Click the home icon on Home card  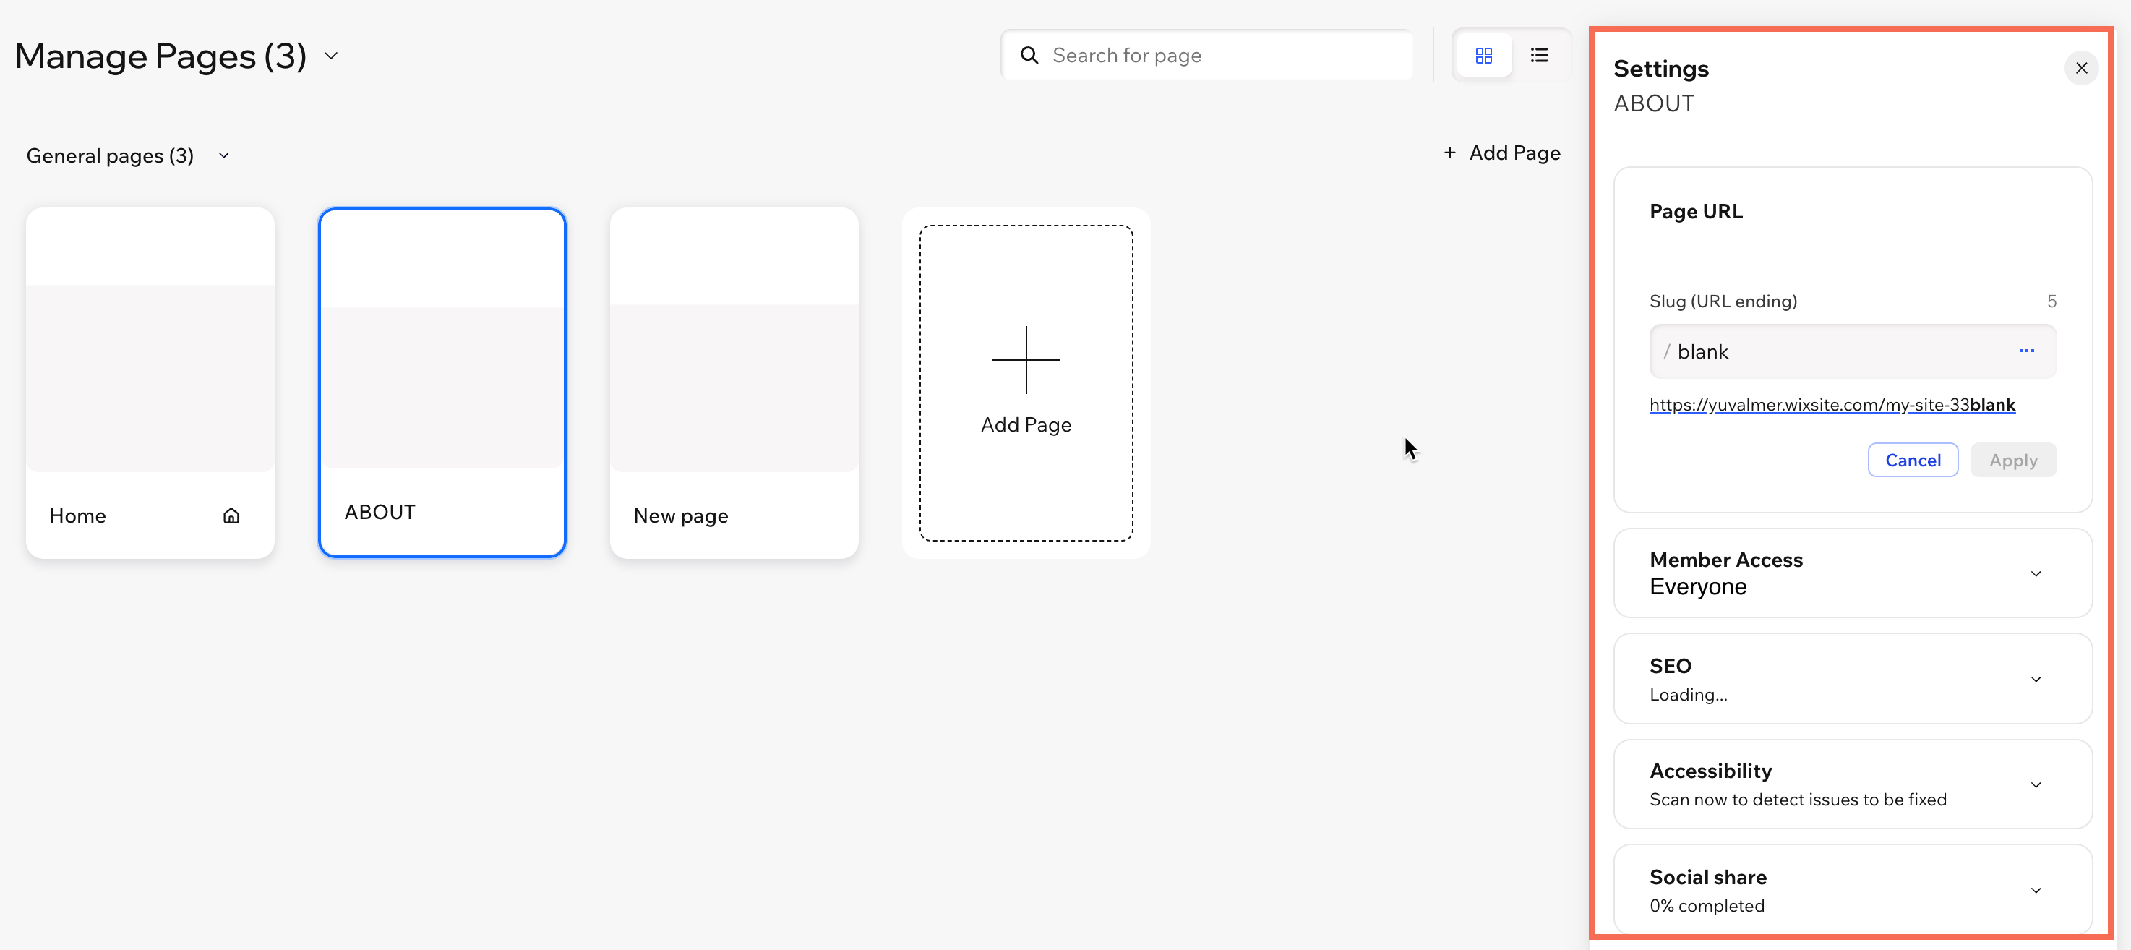tap(231, 515)
